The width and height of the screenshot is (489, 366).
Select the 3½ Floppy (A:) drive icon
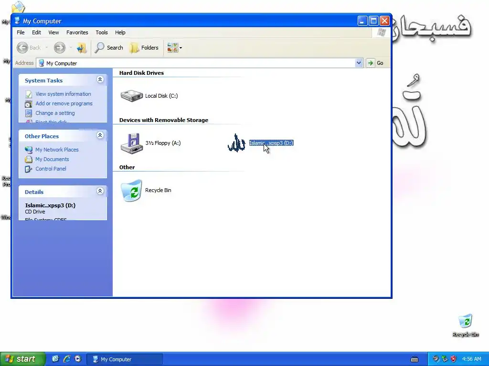[132, 143]
